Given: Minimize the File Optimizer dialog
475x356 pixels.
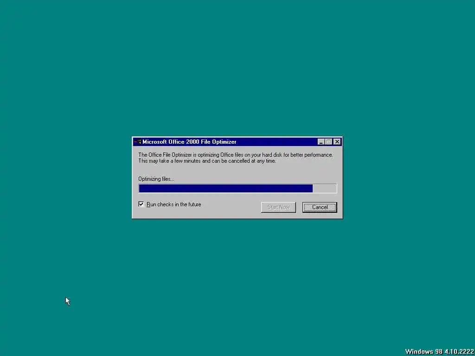Looking at the screenshot, I should [x=321, y=142].
